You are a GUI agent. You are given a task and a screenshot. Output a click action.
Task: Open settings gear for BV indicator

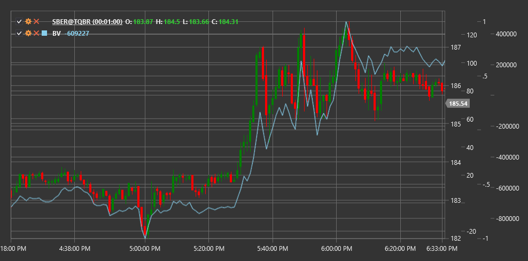28,33
